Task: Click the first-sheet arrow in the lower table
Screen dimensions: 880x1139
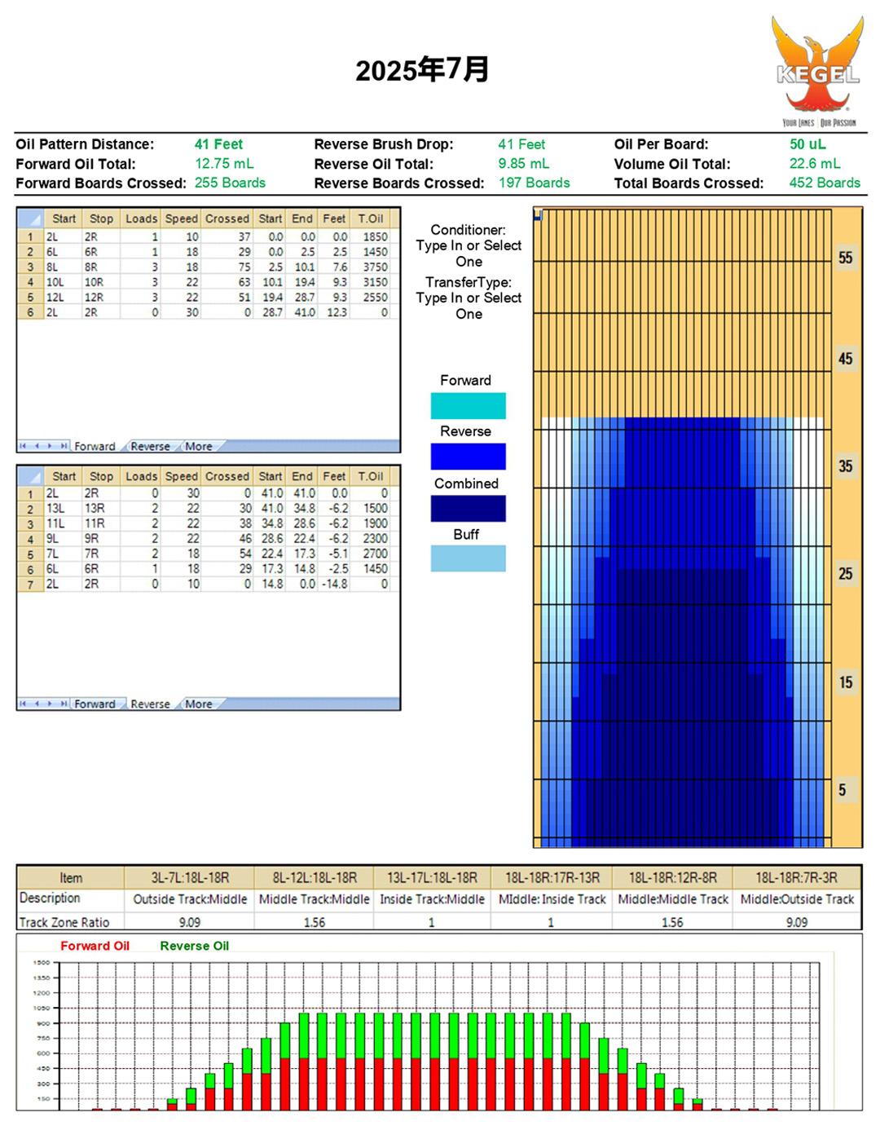Action: (23, 704)
